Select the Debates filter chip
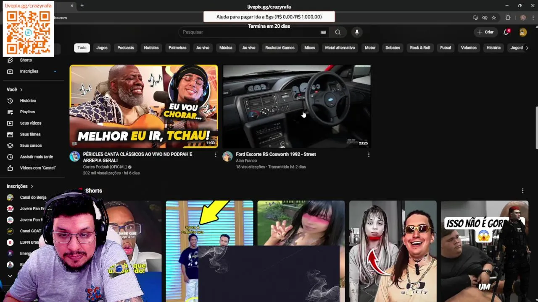 pos(393,48)
